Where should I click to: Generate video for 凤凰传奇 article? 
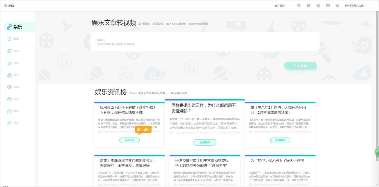[129, 140]
